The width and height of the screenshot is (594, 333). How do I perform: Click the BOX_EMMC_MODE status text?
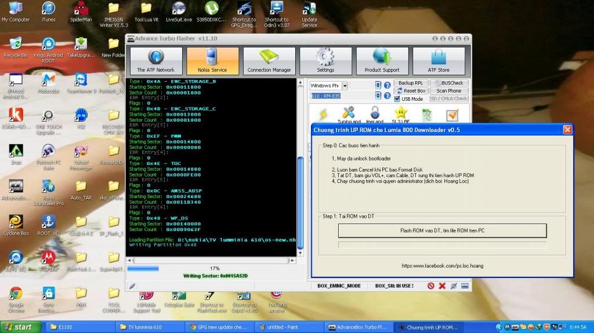click(x=339, y=286)
